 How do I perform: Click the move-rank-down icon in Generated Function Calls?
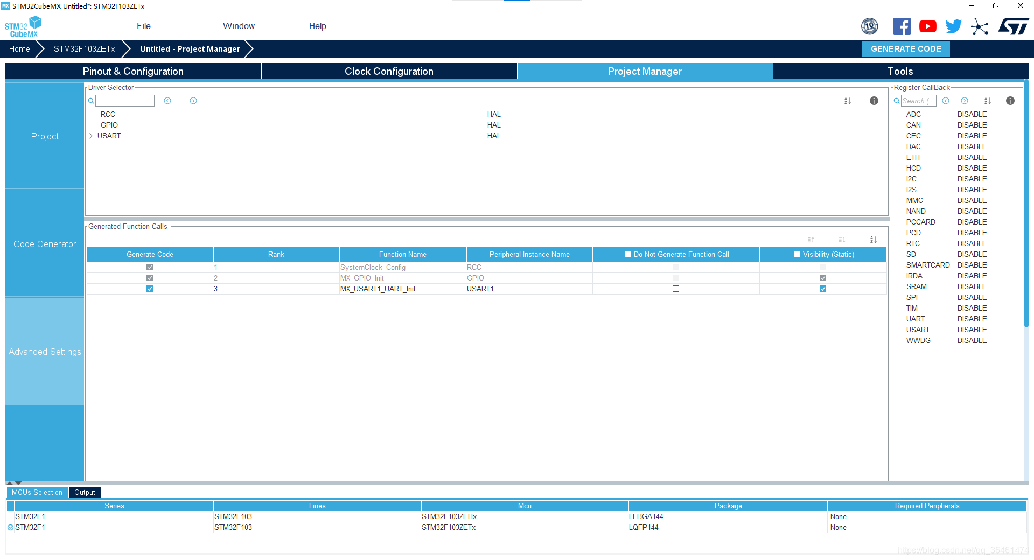click(842, 240)
